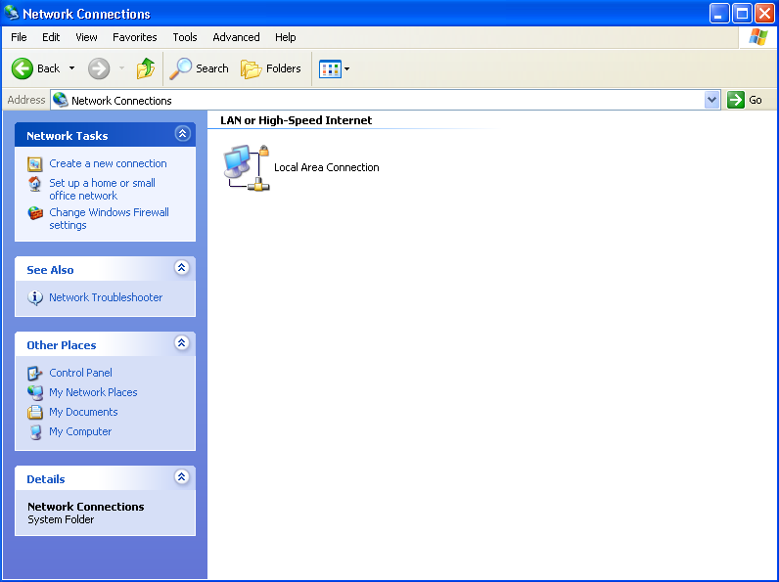Collapse the Other Places panel
The image size is (779, 582).
pyautogui.click(x=182, y=342)
